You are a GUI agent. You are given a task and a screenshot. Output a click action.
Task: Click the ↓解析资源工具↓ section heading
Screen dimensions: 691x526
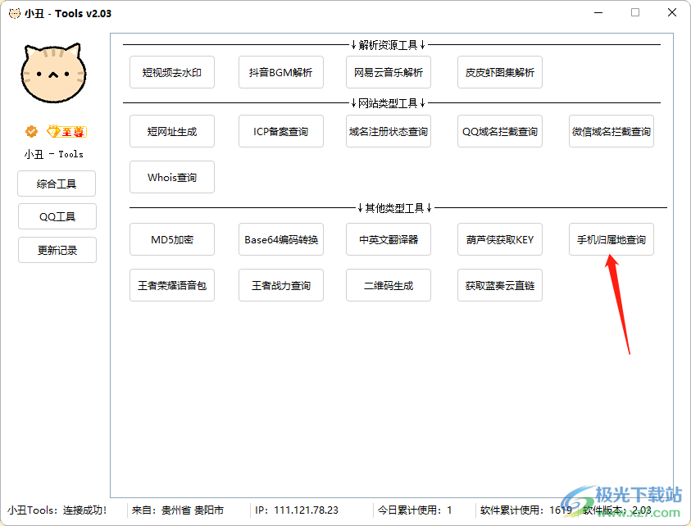pyautogui.click(x=388, y=45)
